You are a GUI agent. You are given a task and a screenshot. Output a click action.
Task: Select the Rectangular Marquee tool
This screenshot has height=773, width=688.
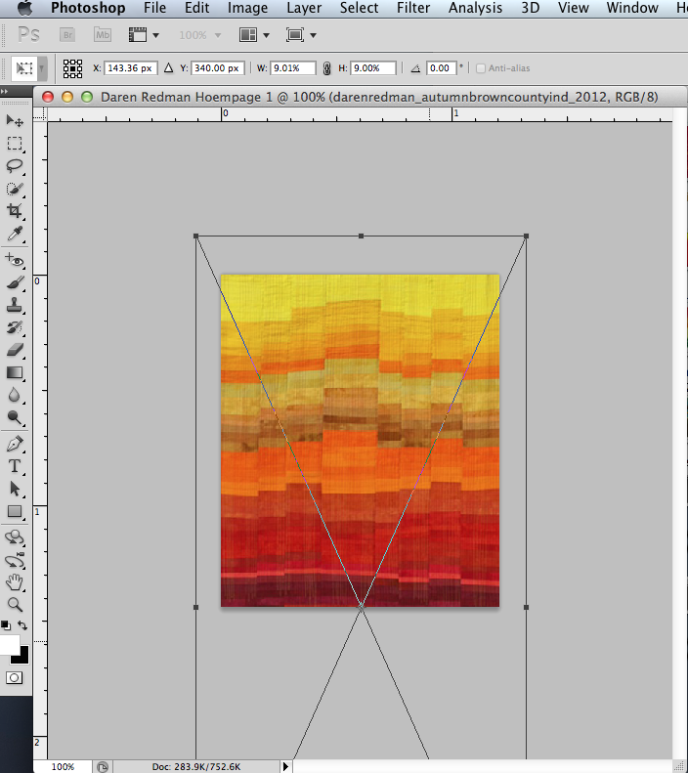pos(15,144)
